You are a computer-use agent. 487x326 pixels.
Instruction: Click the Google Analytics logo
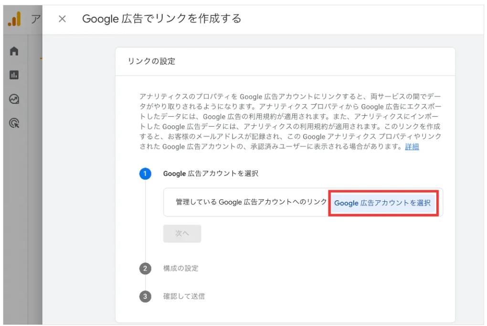point(15,19)
